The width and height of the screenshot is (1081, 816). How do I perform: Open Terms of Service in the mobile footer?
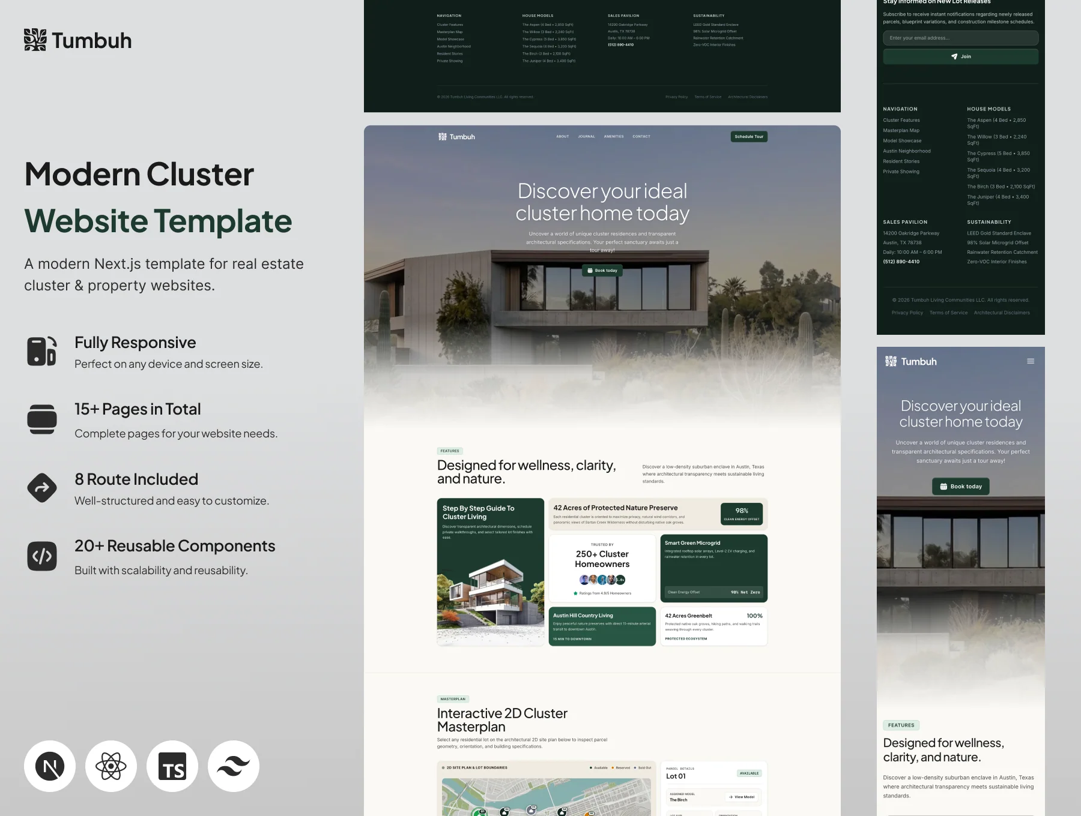coord(948,313)
